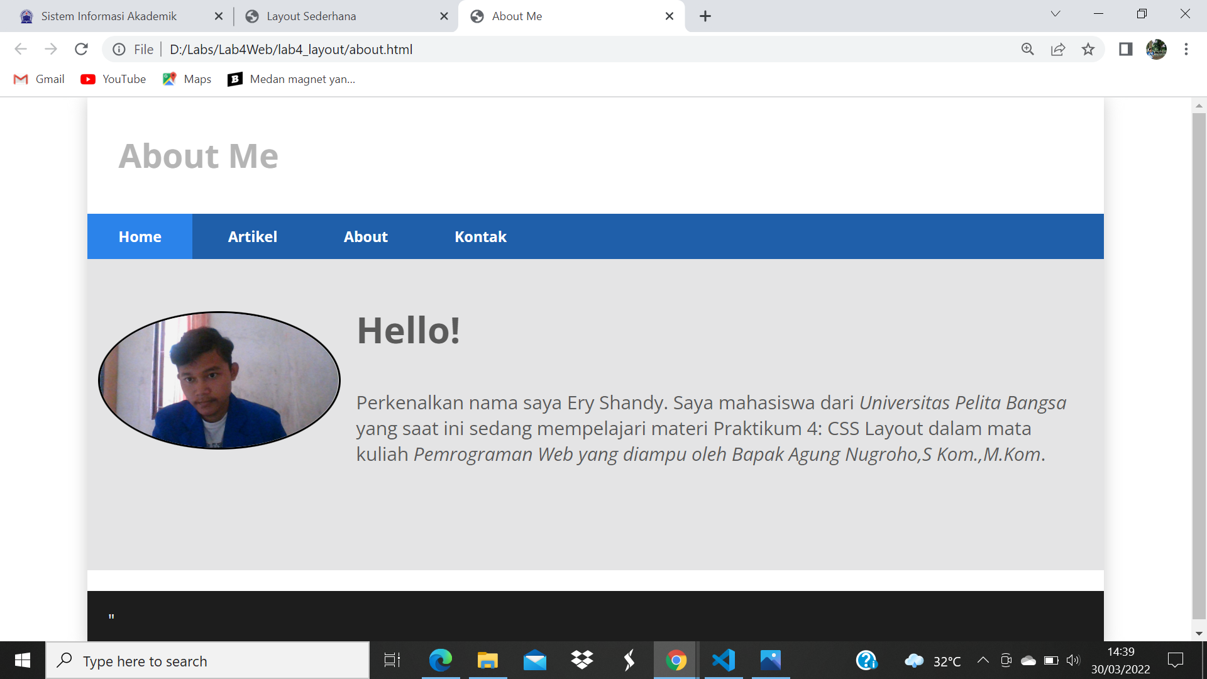Open File Explorer from the taskbar
1207x679 pixels.
click(x=487, y=660)
